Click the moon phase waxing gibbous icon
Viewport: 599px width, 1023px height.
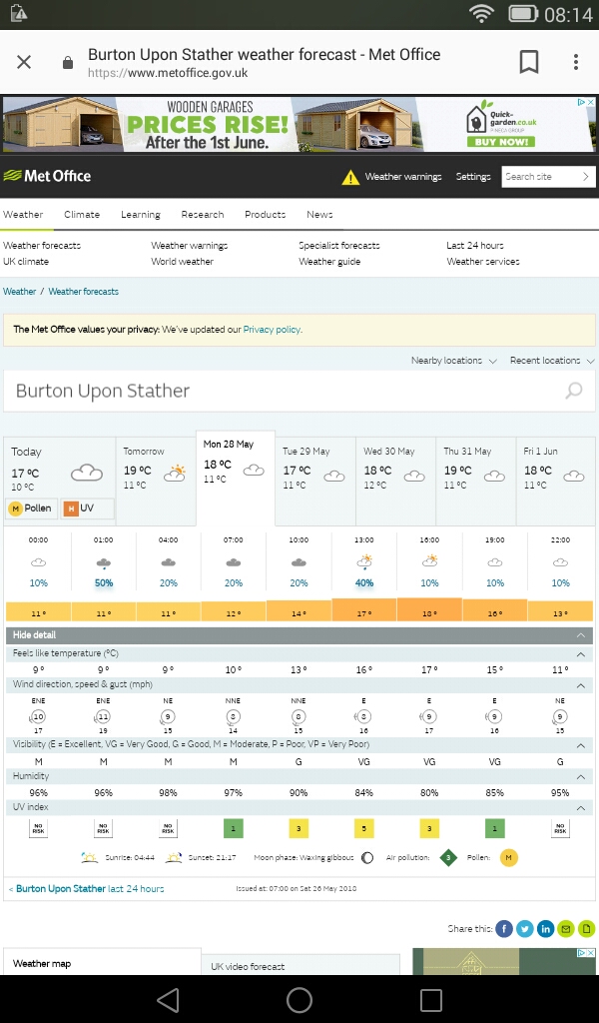[367, 858]
